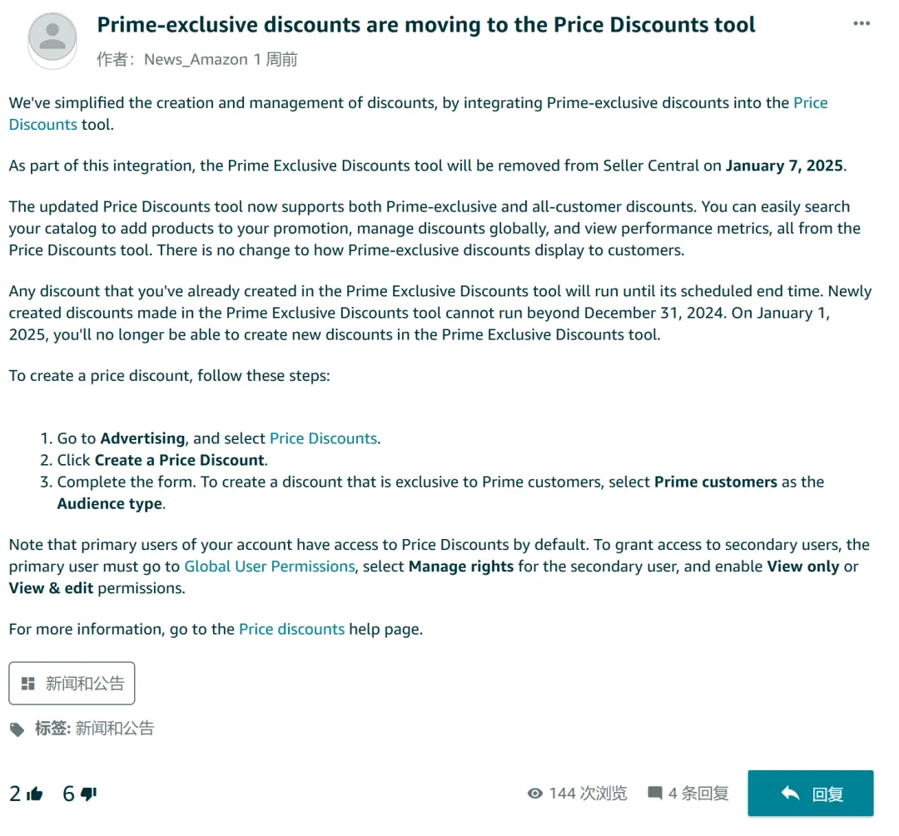The height and width of the screenshot is (836, 899).
Task: Click the thumbs up like icon
Action: click(35, 794)
